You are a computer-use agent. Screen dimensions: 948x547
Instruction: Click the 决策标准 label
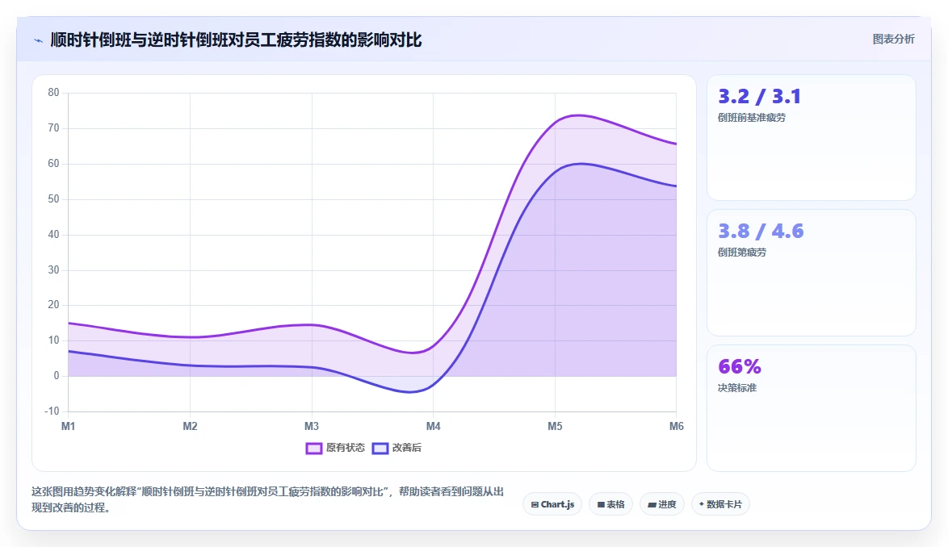(x=737, y=387)
